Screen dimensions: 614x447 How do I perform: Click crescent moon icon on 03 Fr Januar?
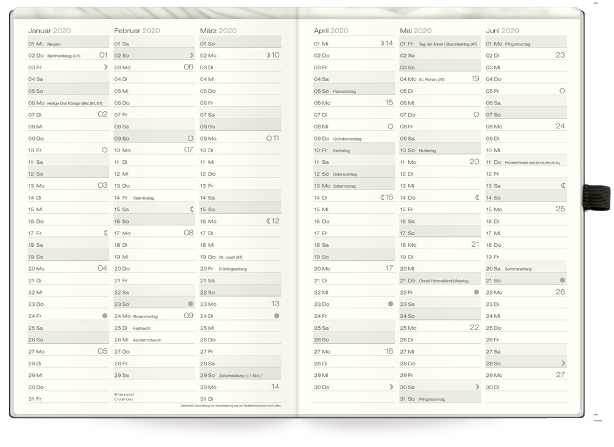point(105,67)
